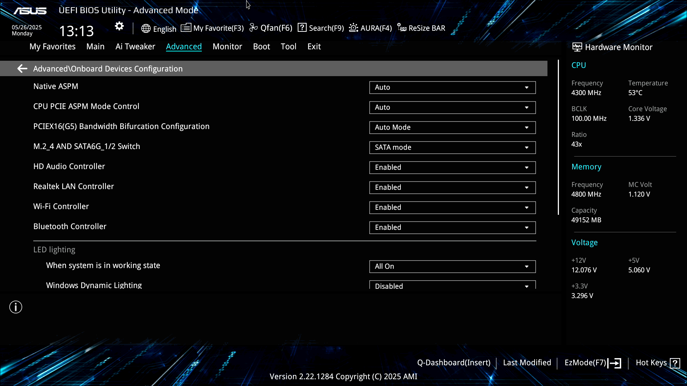Open AURA lighting icon
Screen dimensions: 687x386
point(354,28)
